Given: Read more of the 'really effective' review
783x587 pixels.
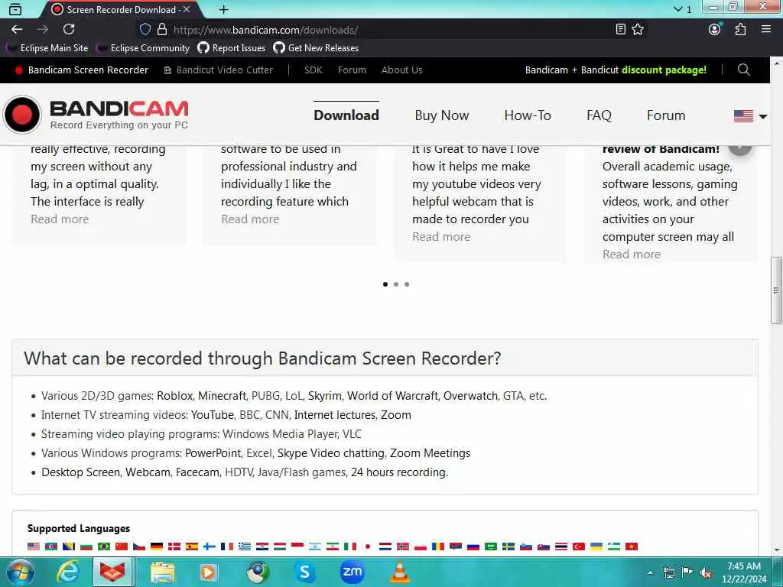Looking at the screenshot, I should tap(60, 219).
